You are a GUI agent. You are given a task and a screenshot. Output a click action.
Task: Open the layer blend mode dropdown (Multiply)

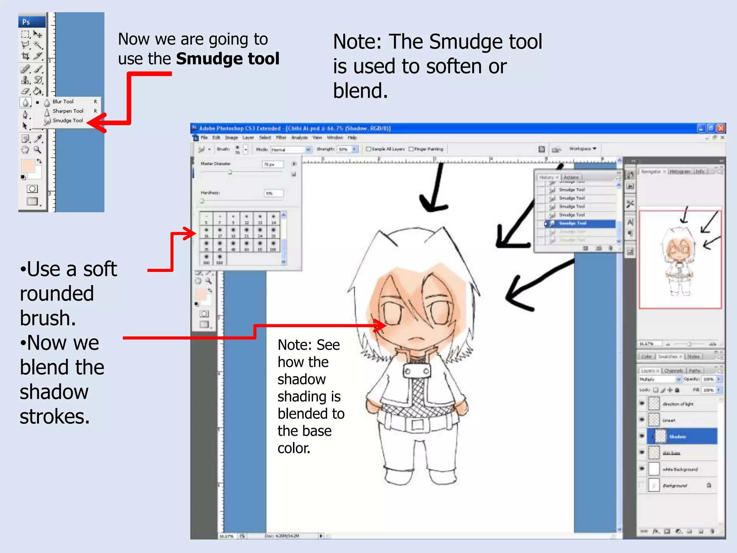[x=660, y=379]
